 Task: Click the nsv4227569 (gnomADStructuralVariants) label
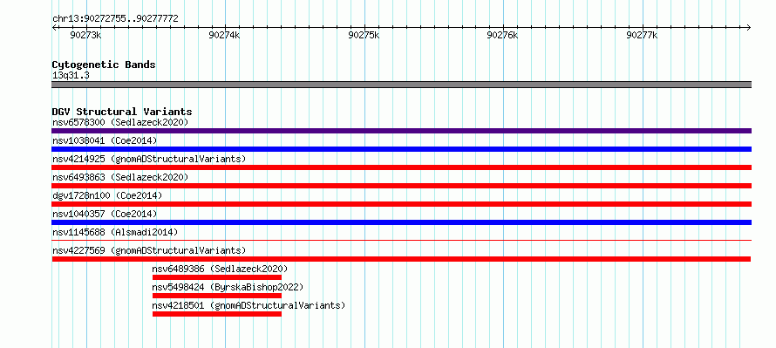pos(149,250)
